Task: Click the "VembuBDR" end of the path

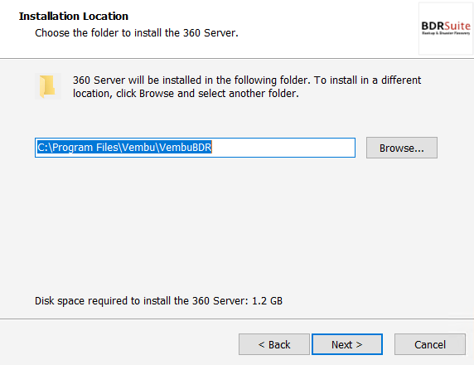Action: (x=186, y=148)
